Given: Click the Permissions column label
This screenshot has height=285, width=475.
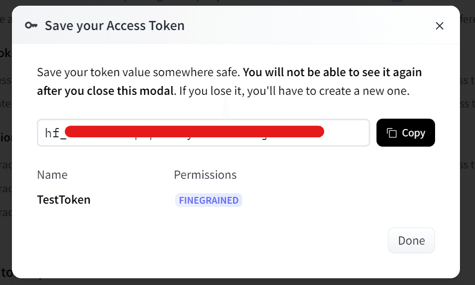Looking at the screenshot, I should (205, 175).
